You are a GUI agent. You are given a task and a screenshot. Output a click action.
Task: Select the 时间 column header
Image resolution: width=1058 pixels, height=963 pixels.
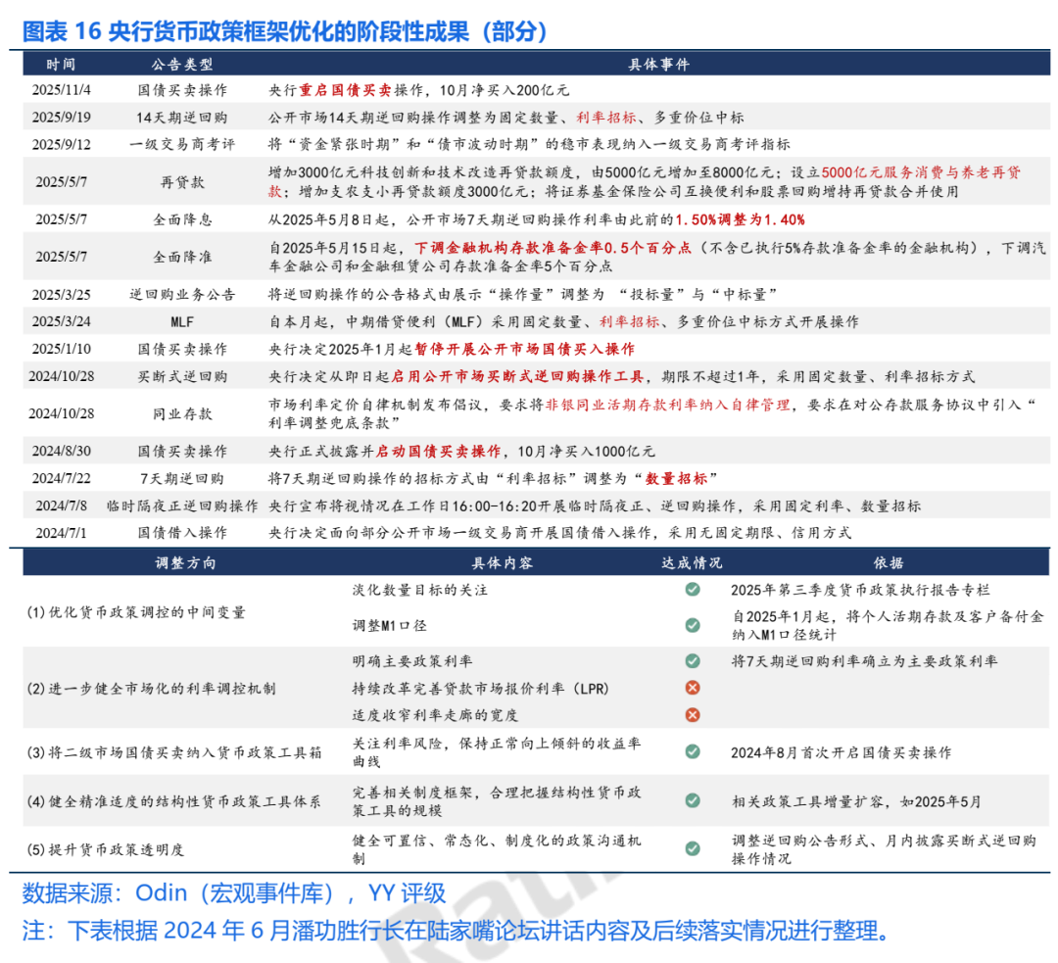pyautogui.click(x=61, y=64)
